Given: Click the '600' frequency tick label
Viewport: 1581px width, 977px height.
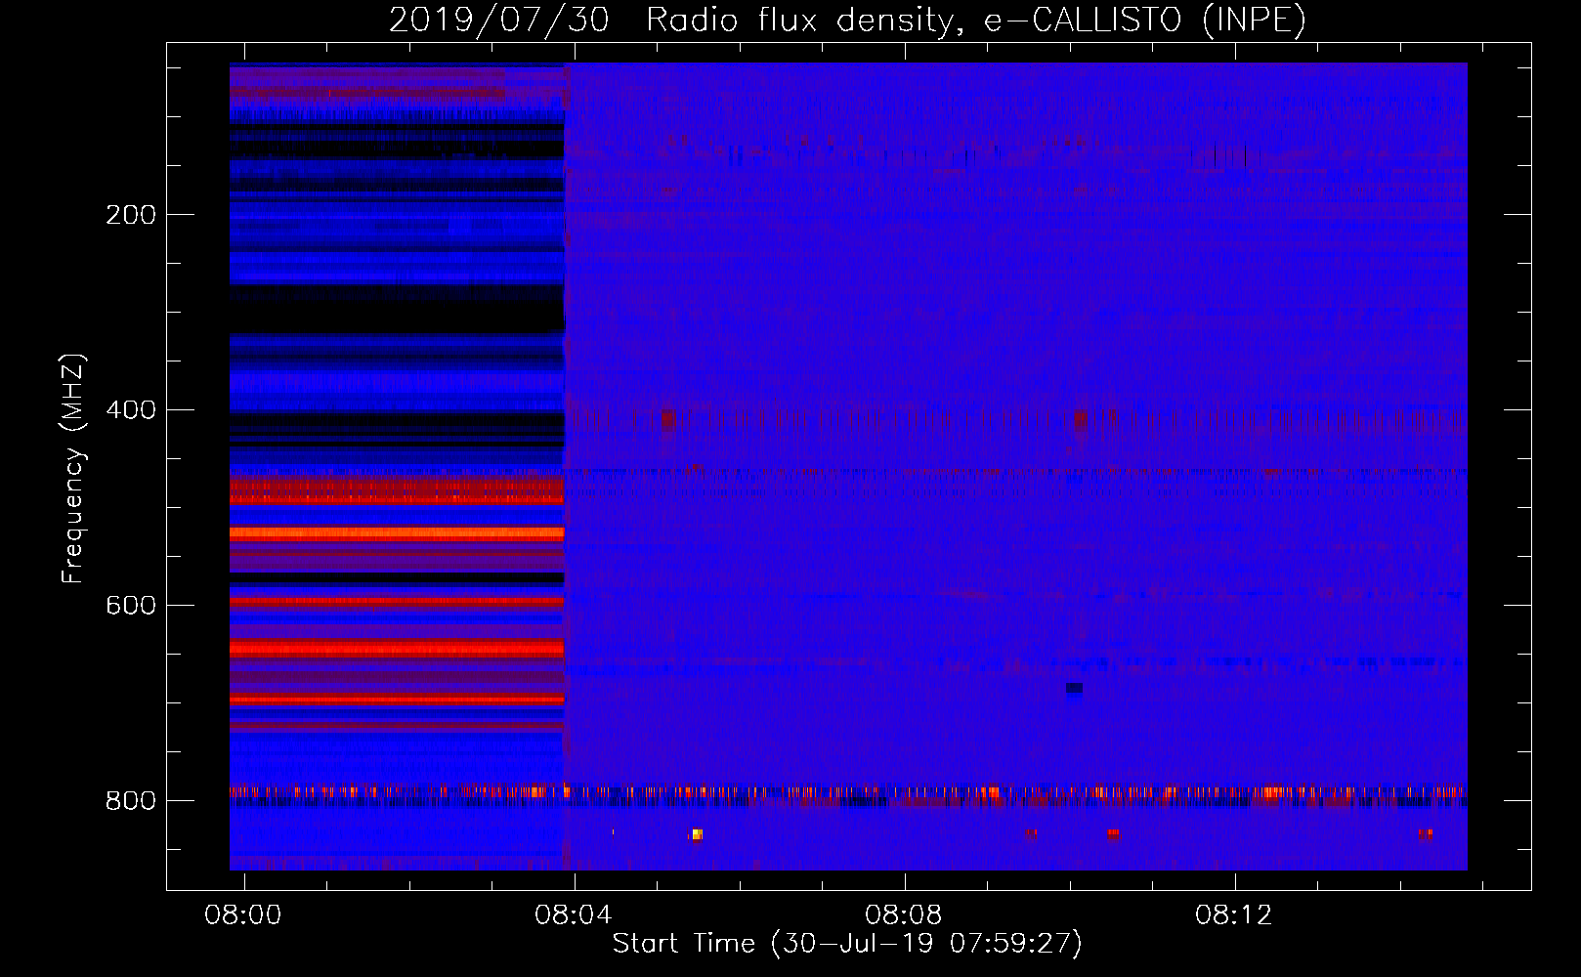Looking at the screenshot, I should tap(131, 606).
